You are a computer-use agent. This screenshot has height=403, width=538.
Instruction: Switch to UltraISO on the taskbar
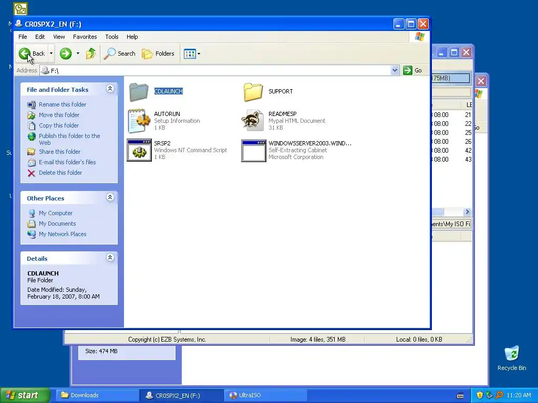(x=265, y=396)
